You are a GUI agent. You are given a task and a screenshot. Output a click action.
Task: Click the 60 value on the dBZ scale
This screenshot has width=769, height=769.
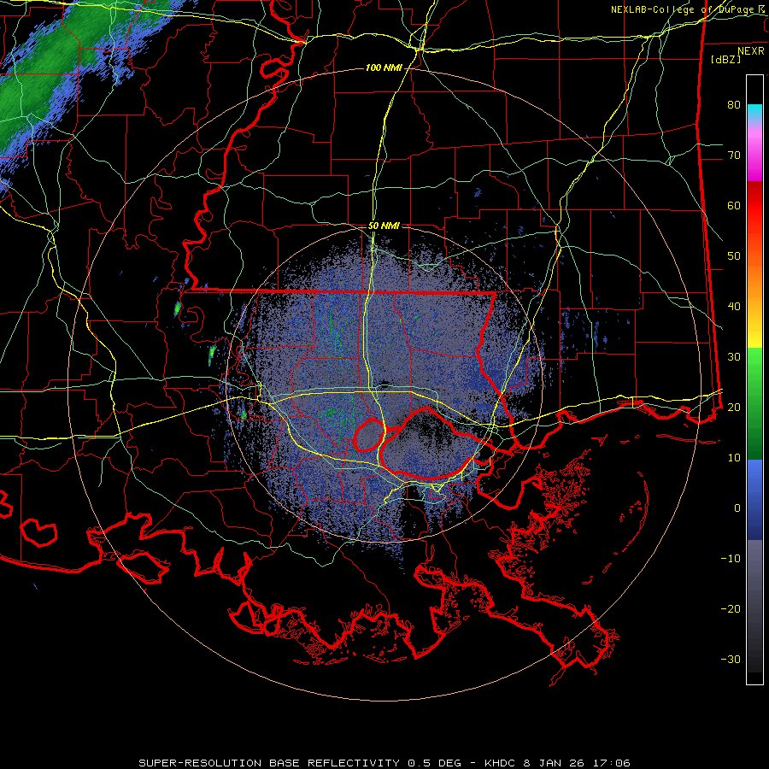(x=734, y=205)
